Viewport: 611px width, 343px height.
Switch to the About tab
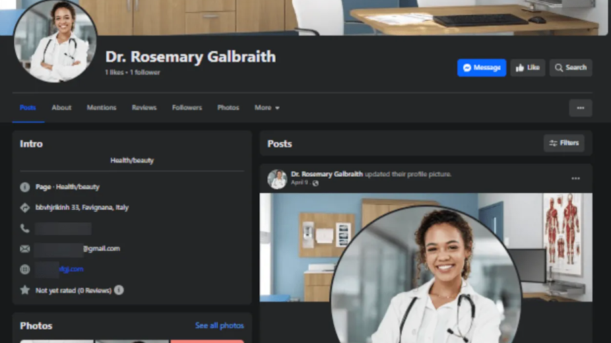(61, 108)
